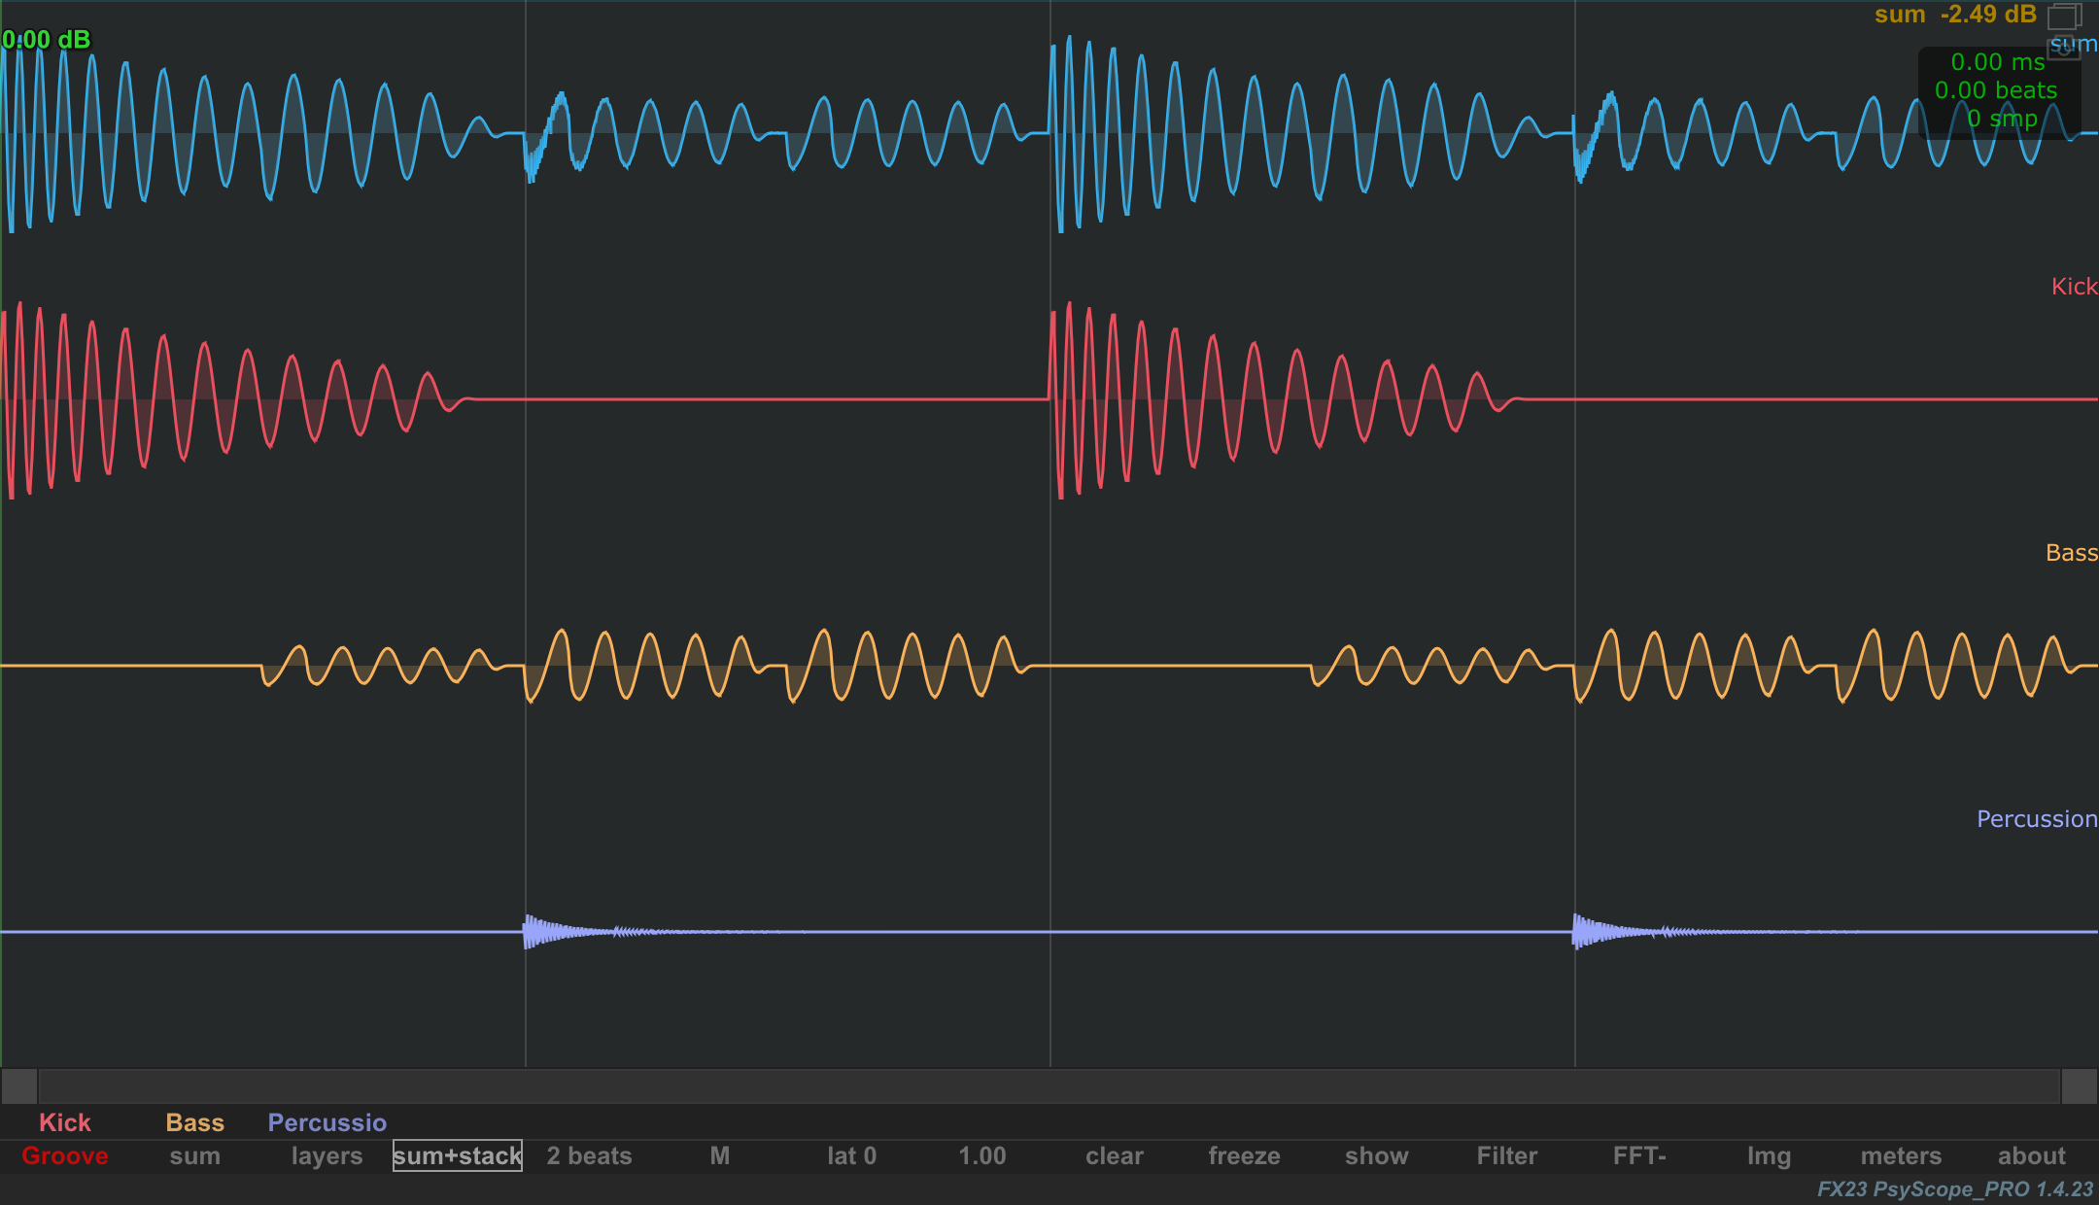Click the camera snapshot icon

[2065, 48]
